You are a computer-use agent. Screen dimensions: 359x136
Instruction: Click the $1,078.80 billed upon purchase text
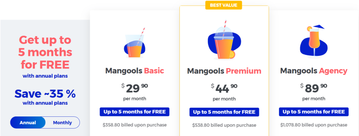[x=314, y=125]
